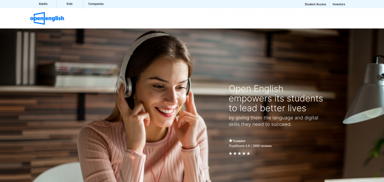Open the 3690 reviews text

click(262, 146)
